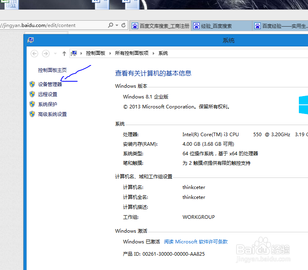This screenshot has height=270, width=308.
Task: Click System window title bar icon
Action: point(31,40)
